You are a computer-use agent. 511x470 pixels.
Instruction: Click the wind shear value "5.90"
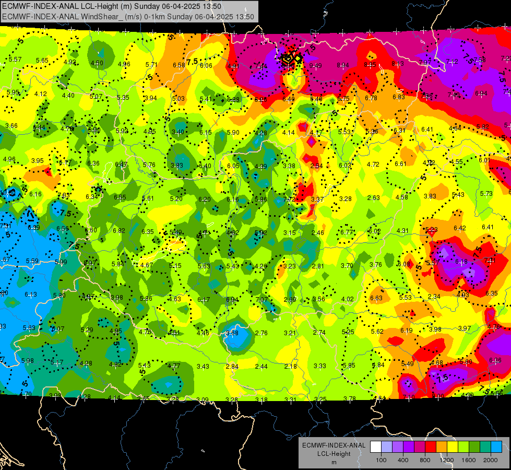pyautogui.click(x=233, y=133)
